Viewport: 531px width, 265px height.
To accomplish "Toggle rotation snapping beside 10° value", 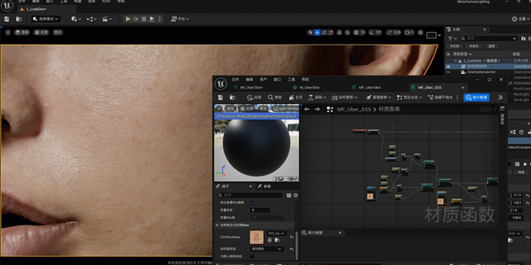I will point(372,33).
